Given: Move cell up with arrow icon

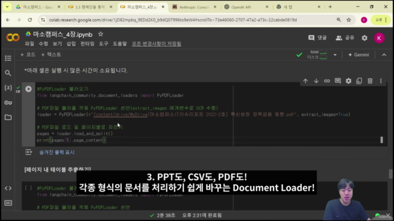Looking at the screenshot, I should (305, 81).
